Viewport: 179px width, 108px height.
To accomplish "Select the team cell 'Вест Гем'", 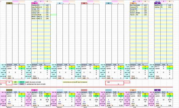I will click(133, 5).
